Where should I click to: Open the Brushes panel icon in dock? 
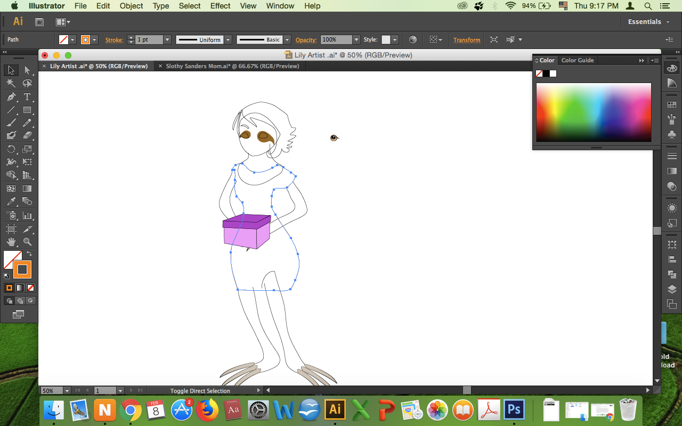(672, 119)
